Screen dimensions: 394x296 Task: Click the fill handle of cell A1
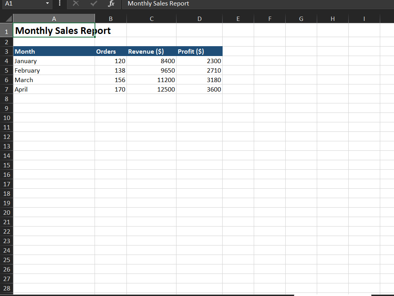[95, 37]
